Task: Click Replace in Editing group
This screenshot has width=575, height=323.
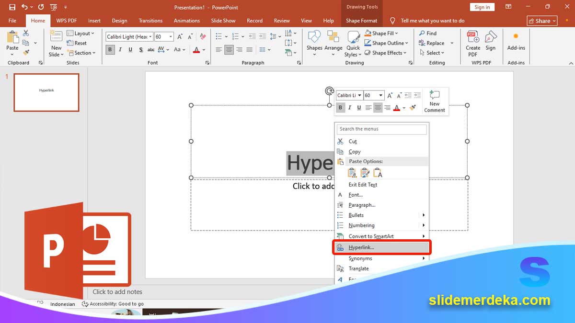Action: pos(432,43)
